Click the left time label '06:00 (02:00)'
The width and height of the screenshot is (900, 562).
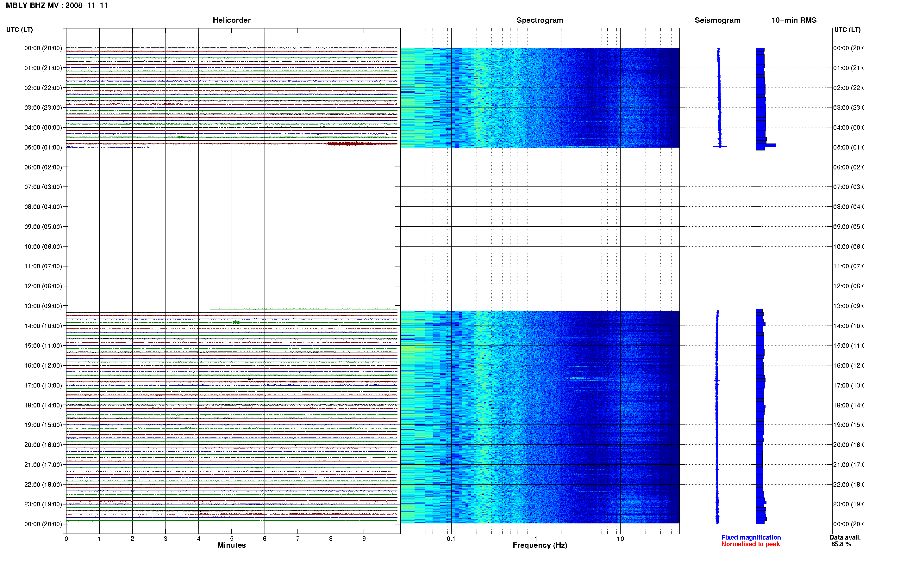point(43,167)
